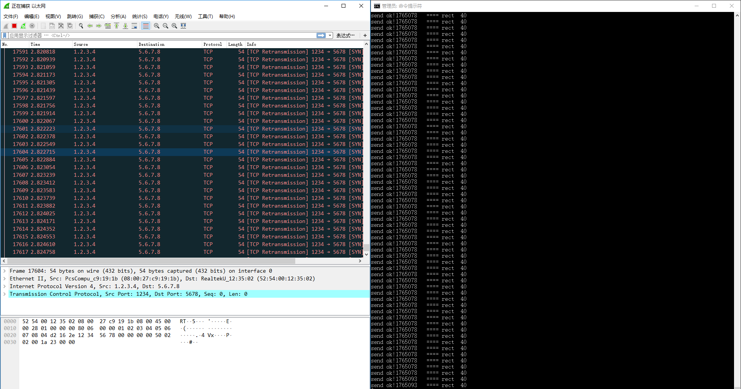
Task: Toggle colorize packet list button
Action: (x=145, y=26)
